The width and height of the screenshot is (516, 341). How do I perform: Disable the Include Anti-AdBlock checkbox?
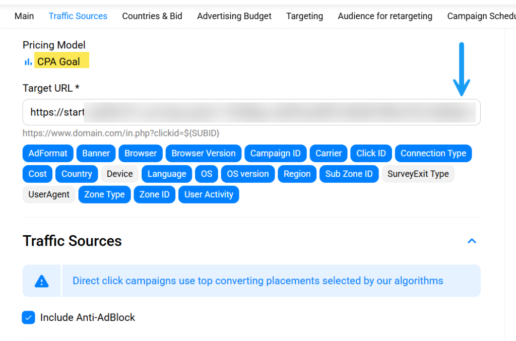click(x=28, y=317)
